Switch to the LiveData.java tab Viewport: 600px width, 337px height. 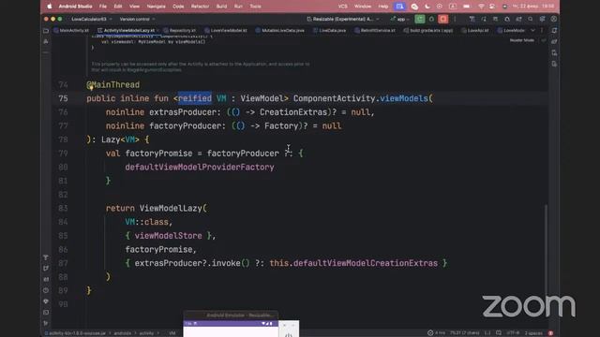pyautogui.click(x=329, y=31)
